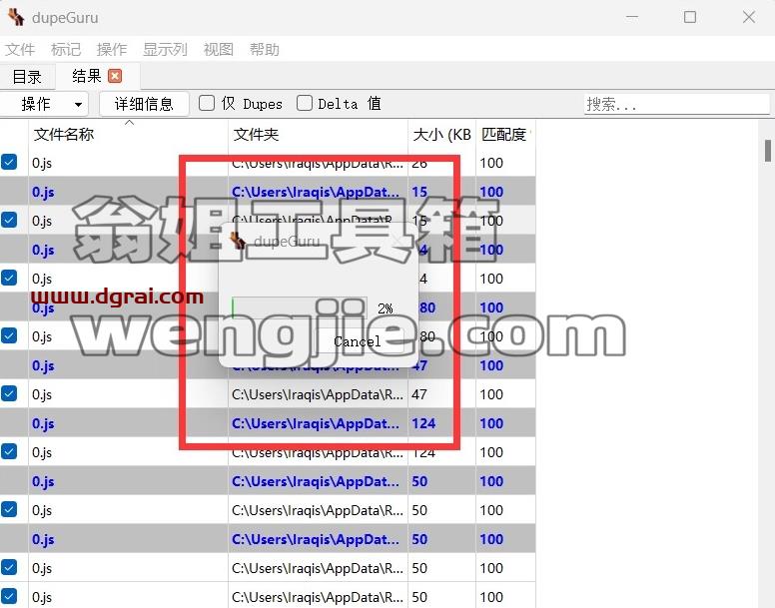Open the 帮助 menu
775x608 pixels.
[265, 49]
